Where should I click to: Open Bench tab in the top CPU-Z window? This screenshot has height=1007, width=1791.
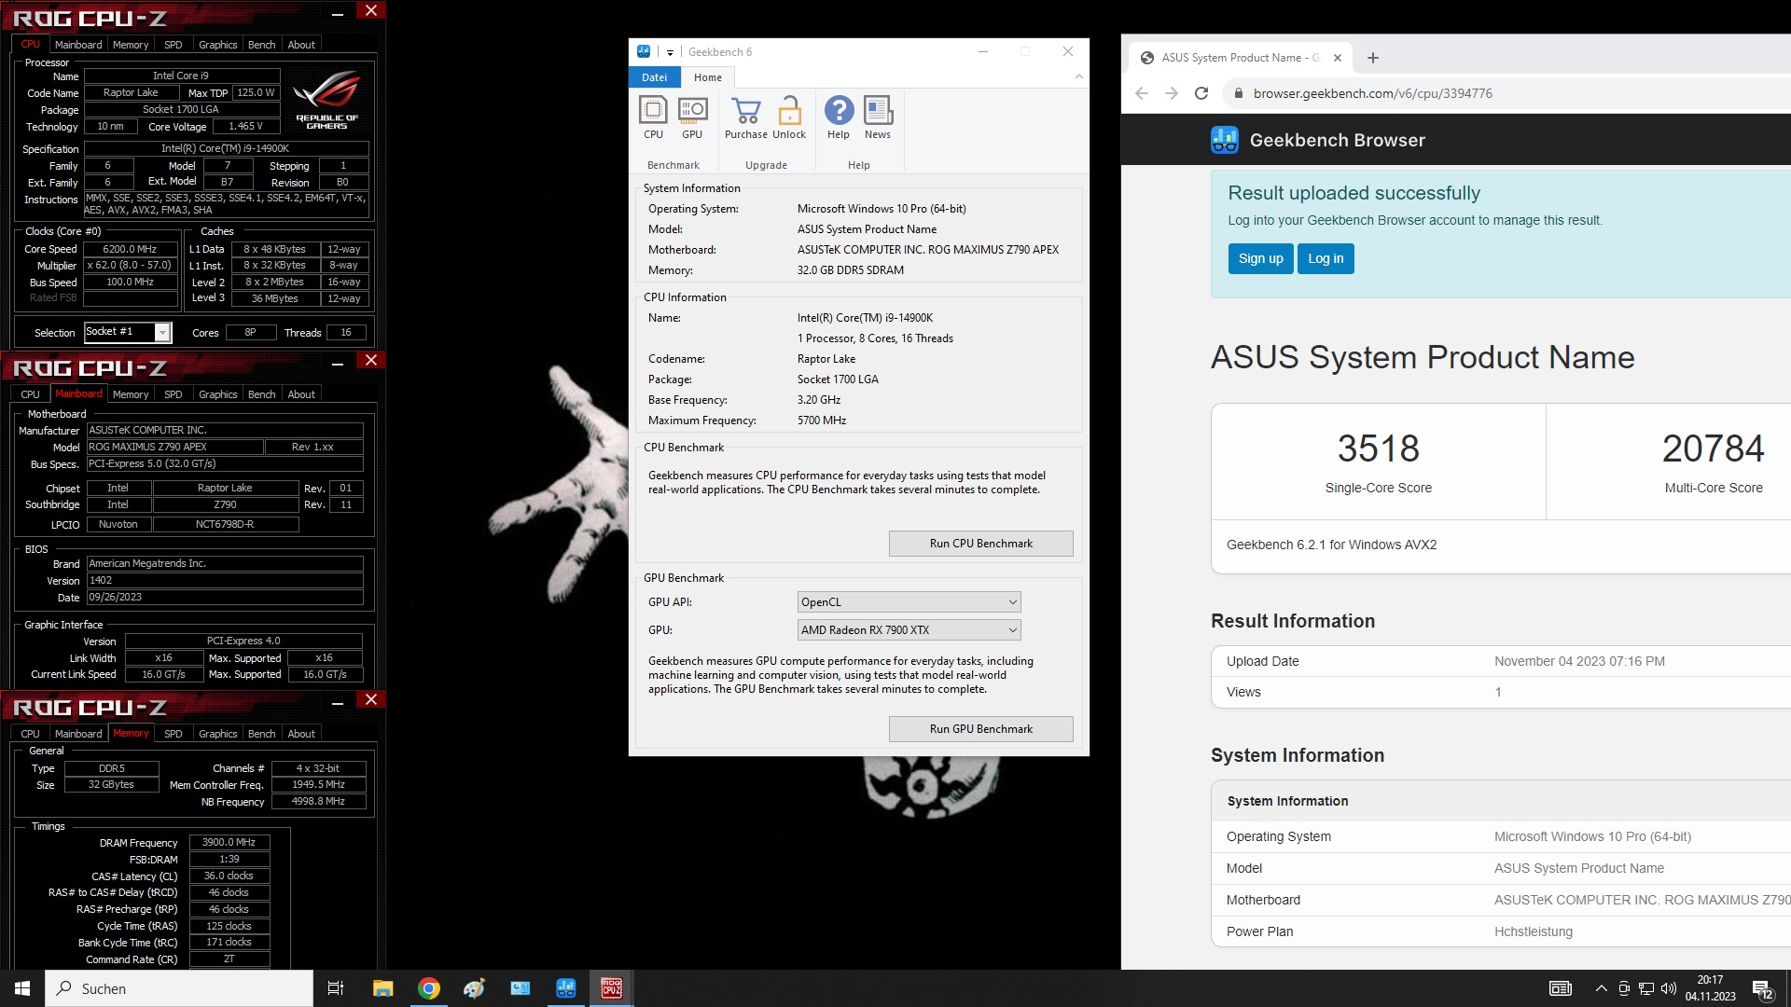(x=261, y=45)
